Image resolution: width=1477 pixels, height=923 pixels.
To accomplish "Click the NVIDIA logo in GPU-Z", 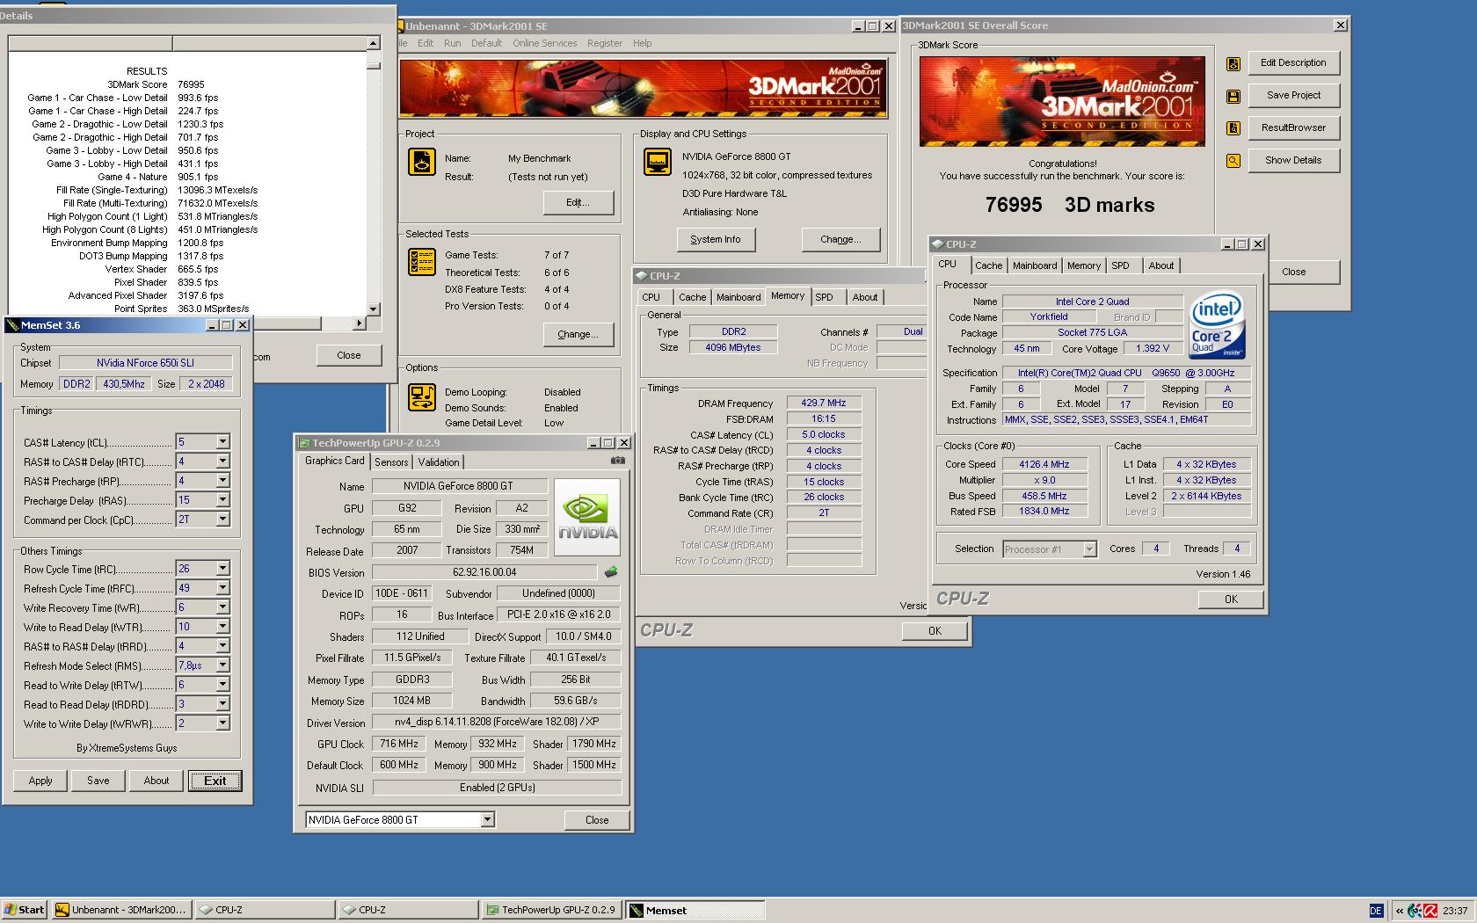I will pos(587,517).
